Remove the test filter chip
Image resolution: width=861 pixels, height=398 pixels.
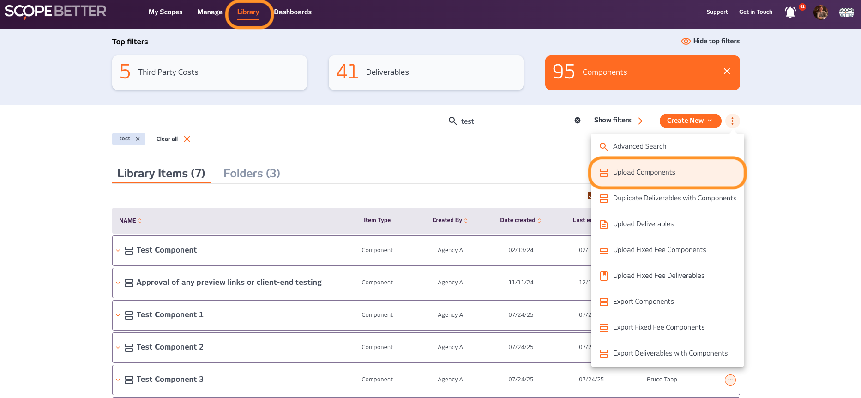click(x=138, y=139)
